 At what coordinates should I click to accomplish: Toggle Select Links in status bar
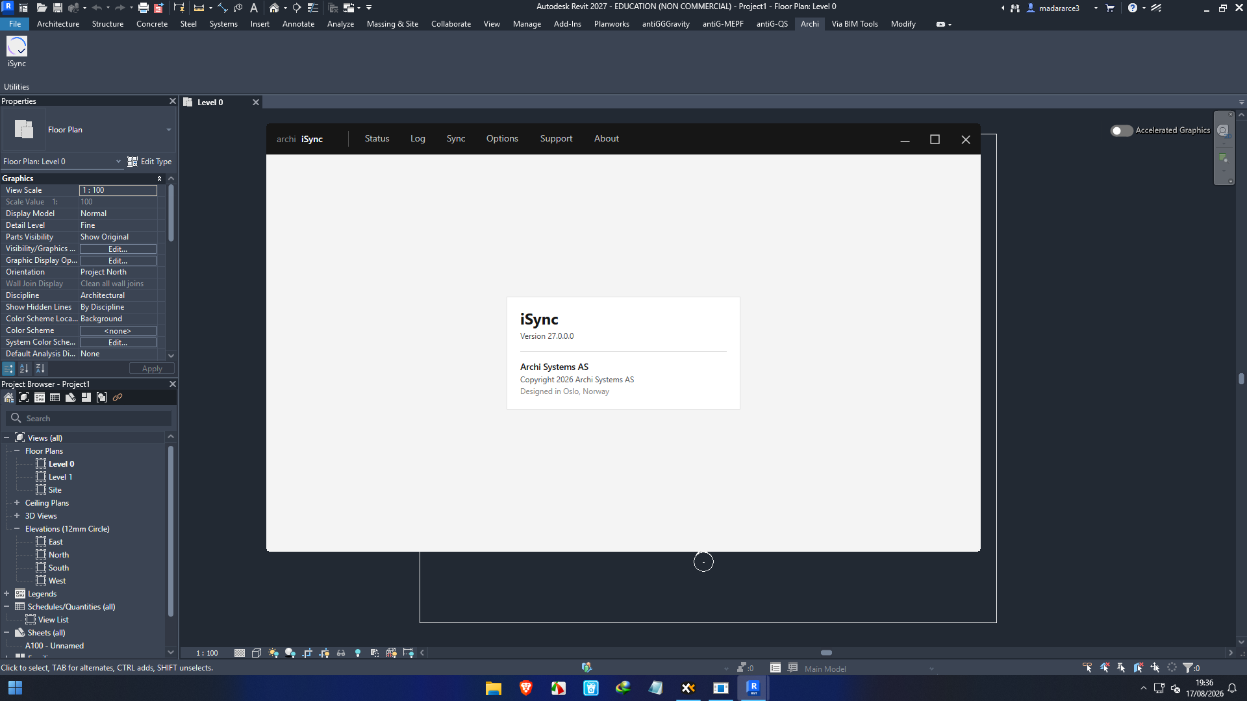(x=1087, y=667)
